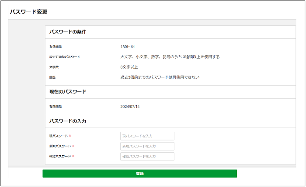This screenshot has width=306, height=187.
Task: Click the 文字数 label
Action: tap(54, 67)
